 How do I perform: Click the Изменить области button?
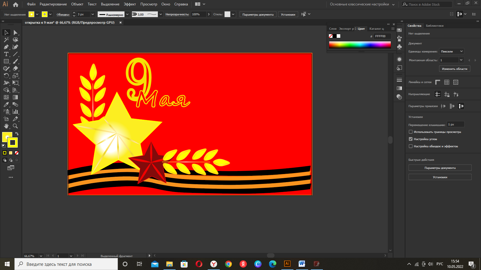click(x=454, y=69)
